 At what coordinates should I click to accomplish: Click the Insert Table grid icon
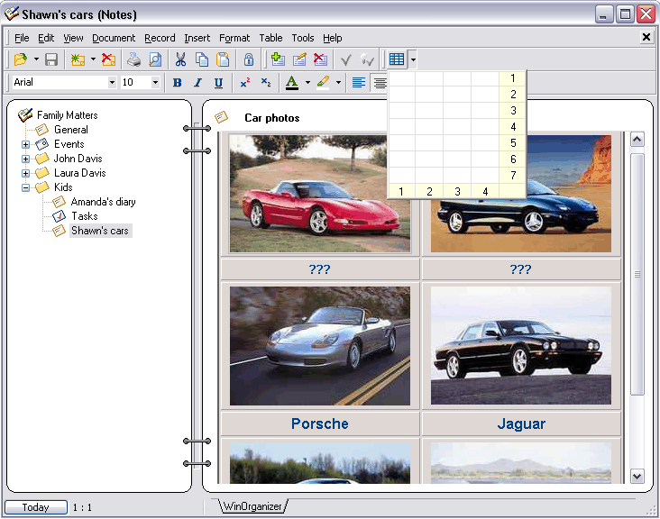(x=396, y=60)
